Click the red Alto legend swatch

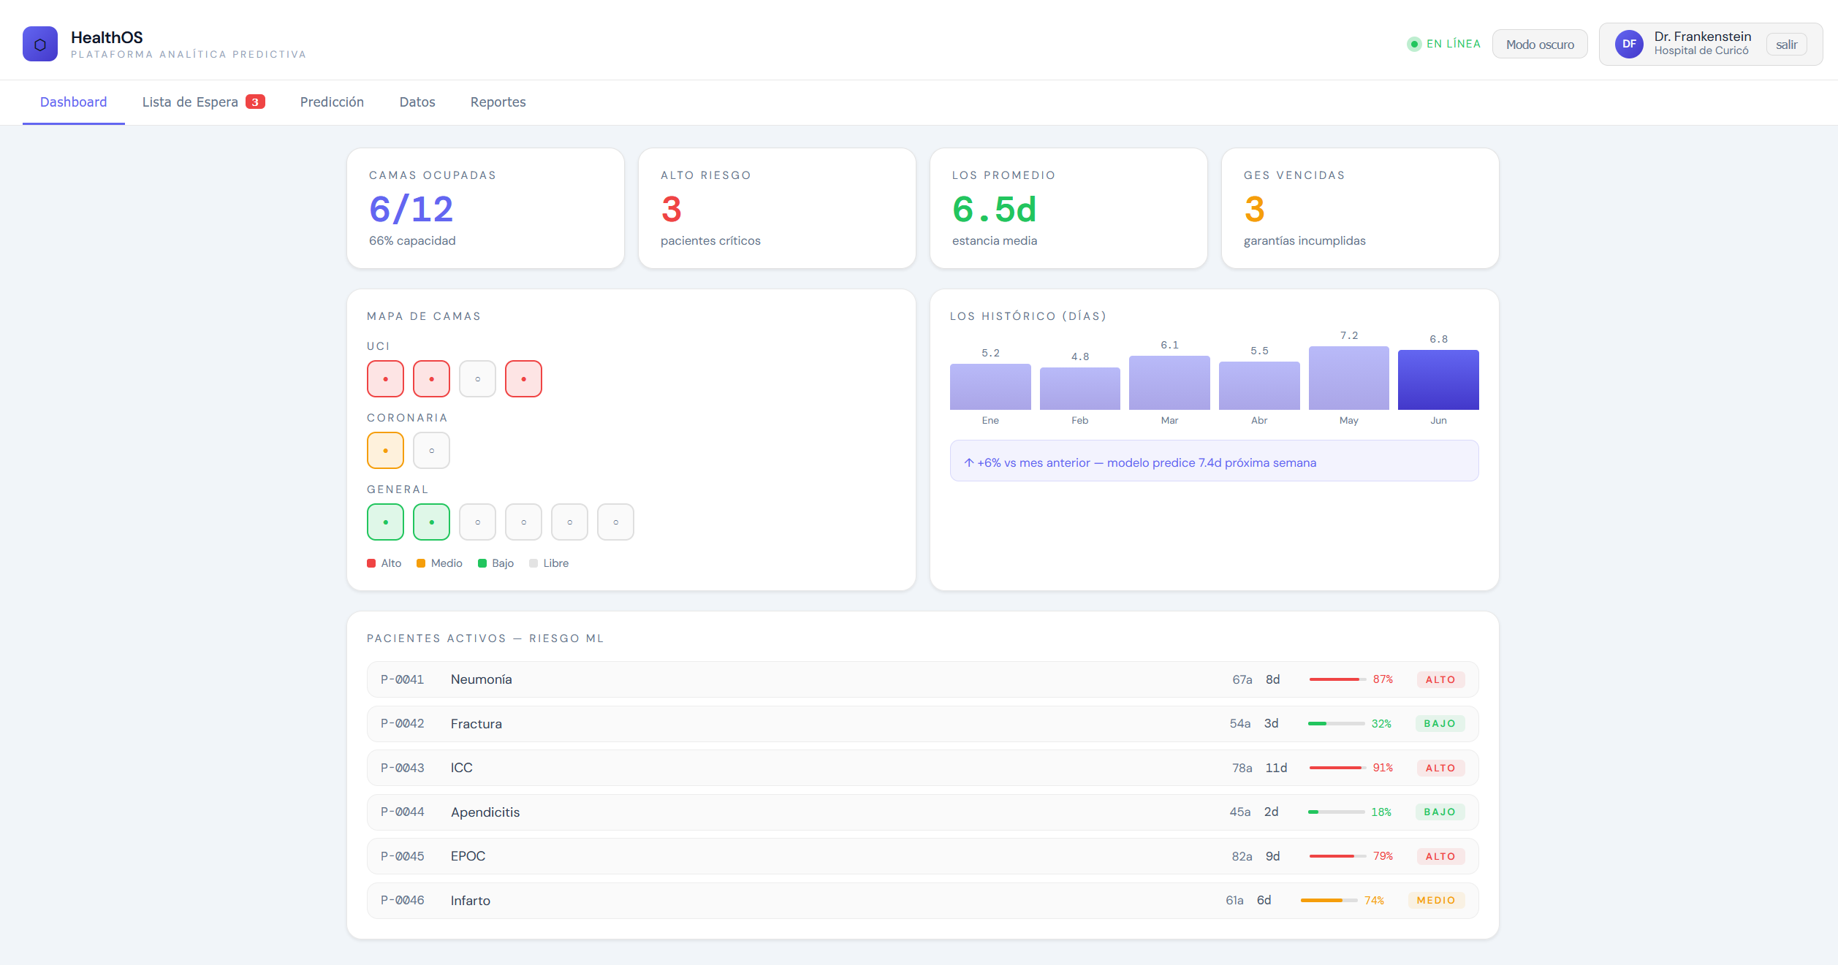[371, 563]
